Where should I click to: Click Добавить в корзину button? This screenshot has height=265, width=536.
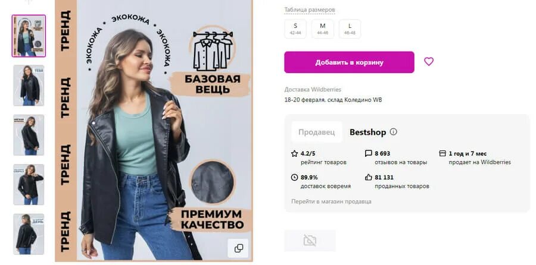349,62
